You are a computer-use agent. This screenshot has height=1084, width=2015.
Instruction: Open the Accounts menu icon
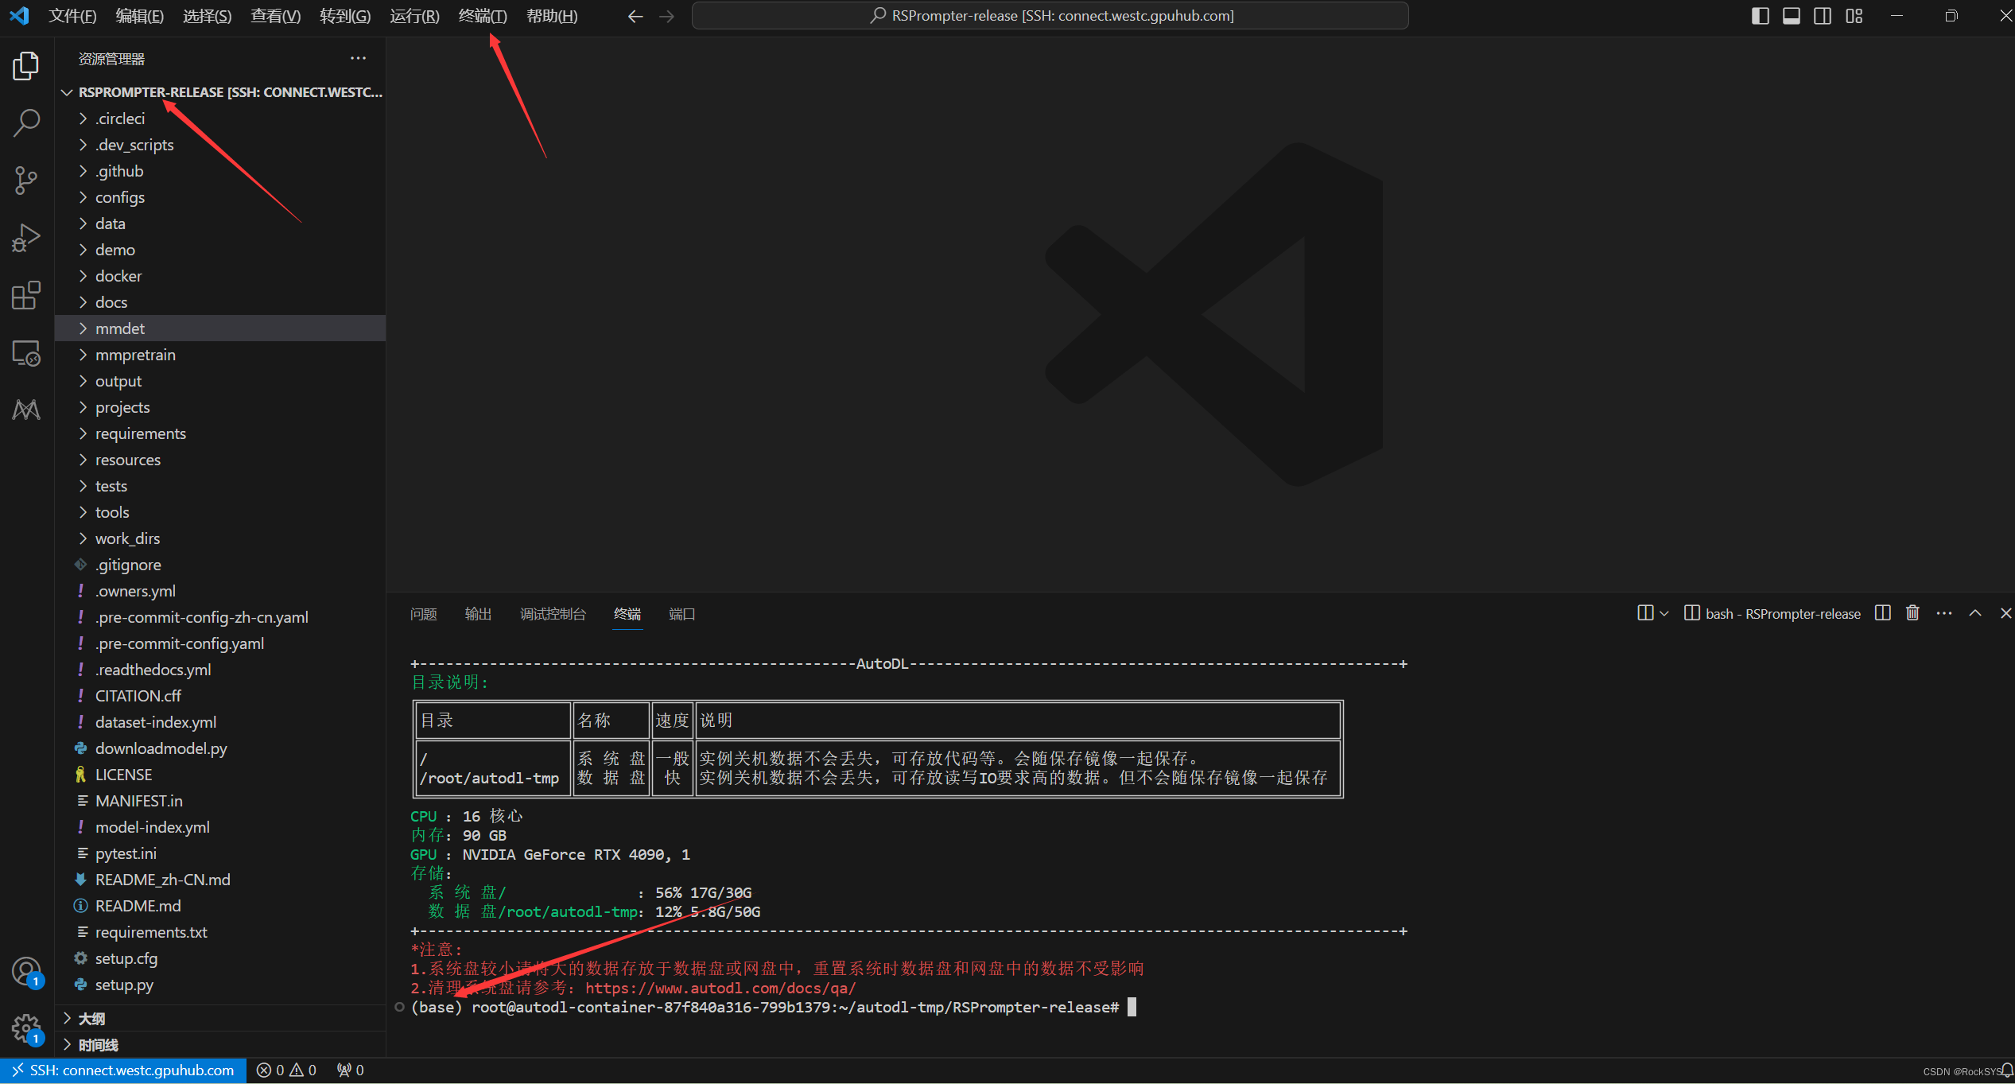point(26,972)
